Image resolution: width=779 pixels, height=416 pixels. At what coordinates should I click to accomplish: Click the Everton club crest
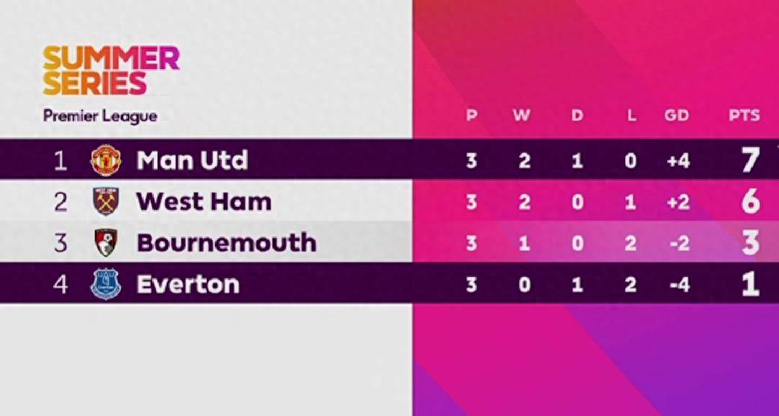(106, 284)
